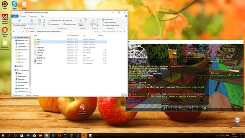Switch to the Поделиться ribbon tab
The width and height of the screenshot is (245, 138).
point(33,16)
